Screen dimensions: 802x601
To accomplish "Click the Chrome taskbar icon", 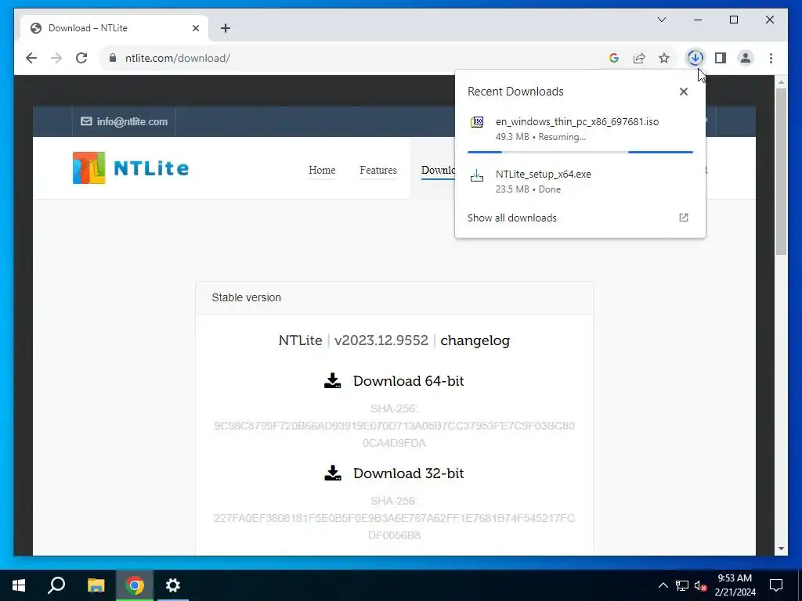I will (x=135, y=585).
